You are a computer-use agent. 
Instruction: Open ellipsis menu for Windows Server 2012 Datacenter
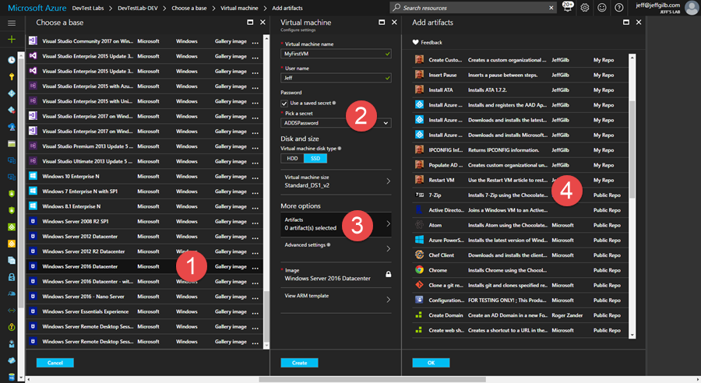255,237
